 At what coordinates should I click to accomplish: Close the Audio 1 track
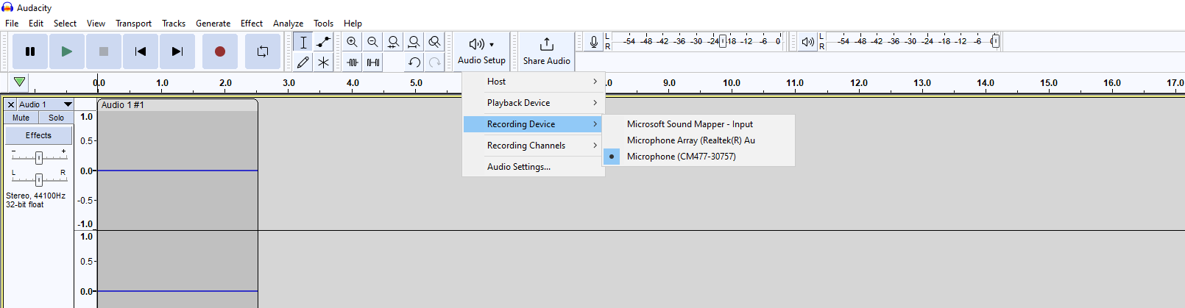[x=11, y=104]
